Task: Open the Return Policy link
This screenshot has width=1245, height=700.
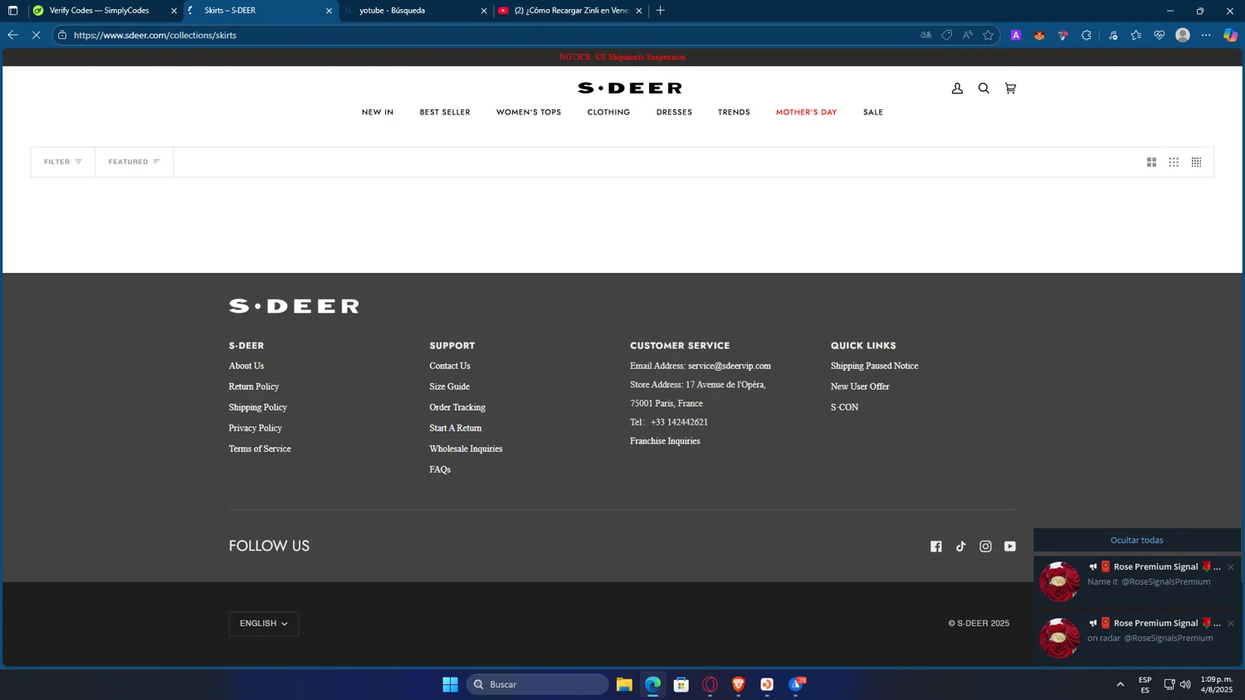Action: click(x=254, y=386)
